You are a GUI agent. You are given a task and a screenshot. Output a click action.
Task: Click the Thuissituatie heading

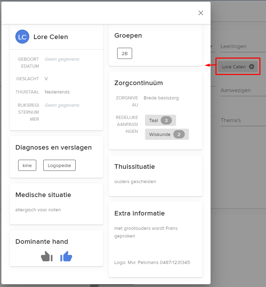point(135,167)
